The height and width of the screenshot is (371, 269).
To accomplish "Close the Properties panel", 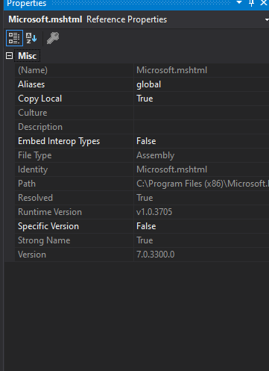I will pos(263,3).
